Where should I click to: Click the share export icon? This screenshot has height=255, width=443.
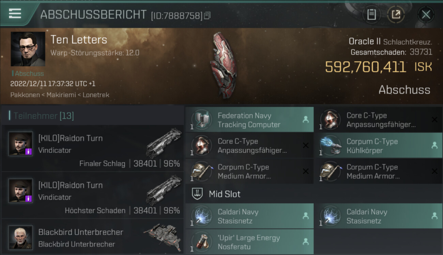(396, 15)
